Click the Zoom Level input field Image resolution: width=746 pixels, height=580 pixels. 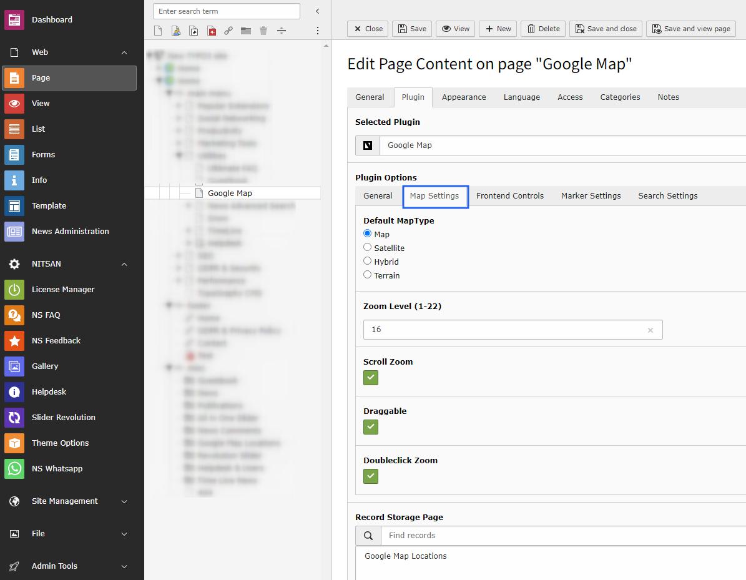(x=513, y=330)
